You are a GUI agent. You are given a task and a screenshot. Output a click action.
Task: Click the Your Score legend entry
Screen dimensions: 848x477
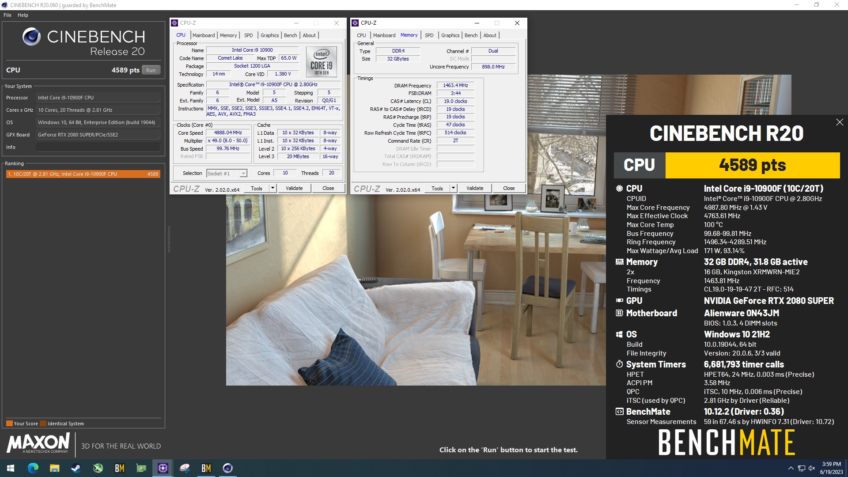(22, 424)
